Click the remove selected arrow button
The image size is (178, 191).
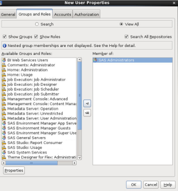[87, 103]
